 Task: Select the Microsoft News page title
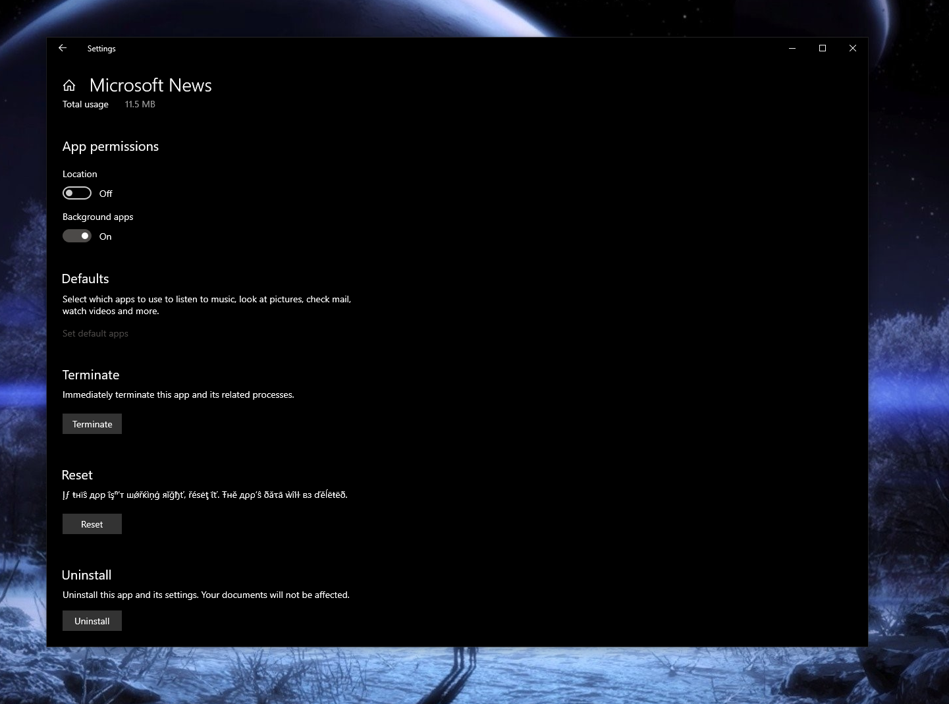click(151, 86)
